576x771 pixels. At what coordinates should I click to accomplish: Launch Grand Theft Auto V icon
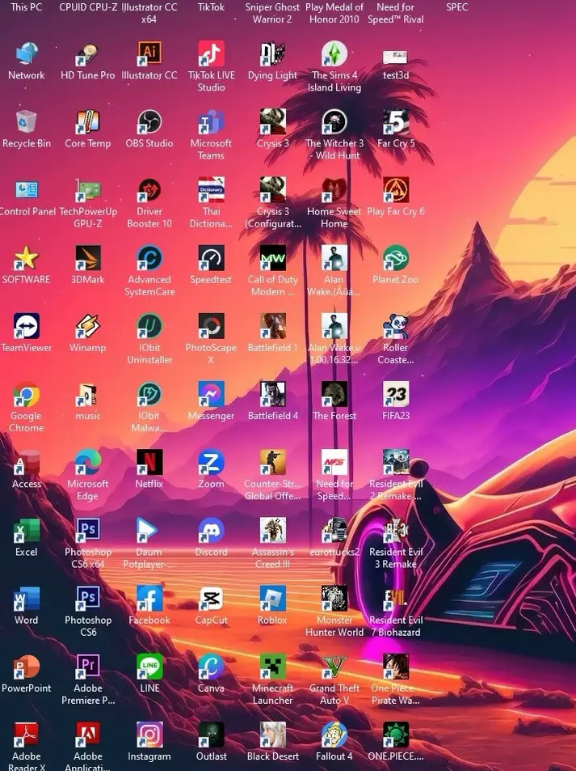point(334,667)
